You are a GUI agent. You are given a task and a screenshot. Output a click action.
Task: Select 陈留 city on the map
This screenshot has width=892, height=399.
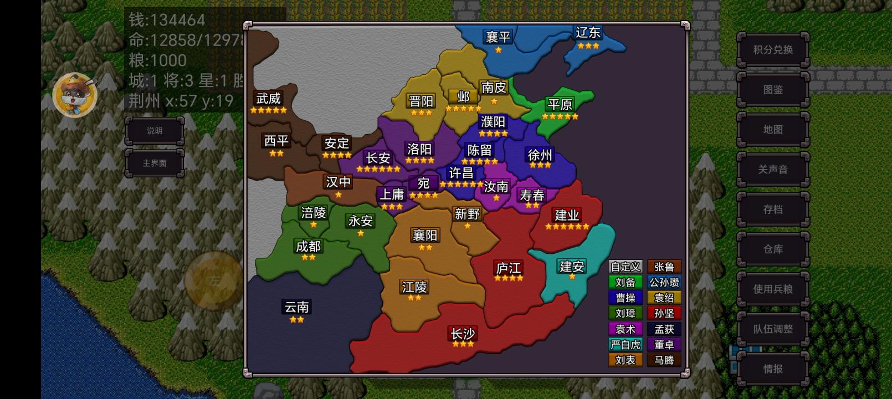coord(480,150)
